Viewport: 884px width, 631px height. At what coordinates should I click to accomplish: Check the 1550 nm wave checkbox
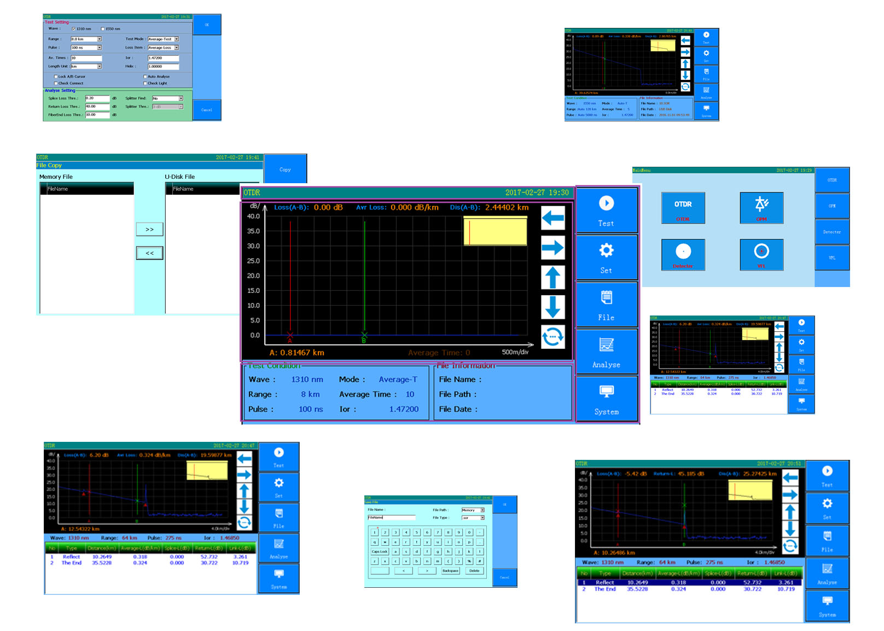(103, 29)
